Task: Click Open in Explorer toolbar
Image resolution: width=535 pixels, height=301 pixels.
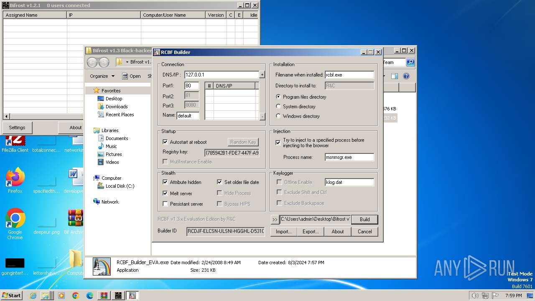Action: (x=131, y=76)
